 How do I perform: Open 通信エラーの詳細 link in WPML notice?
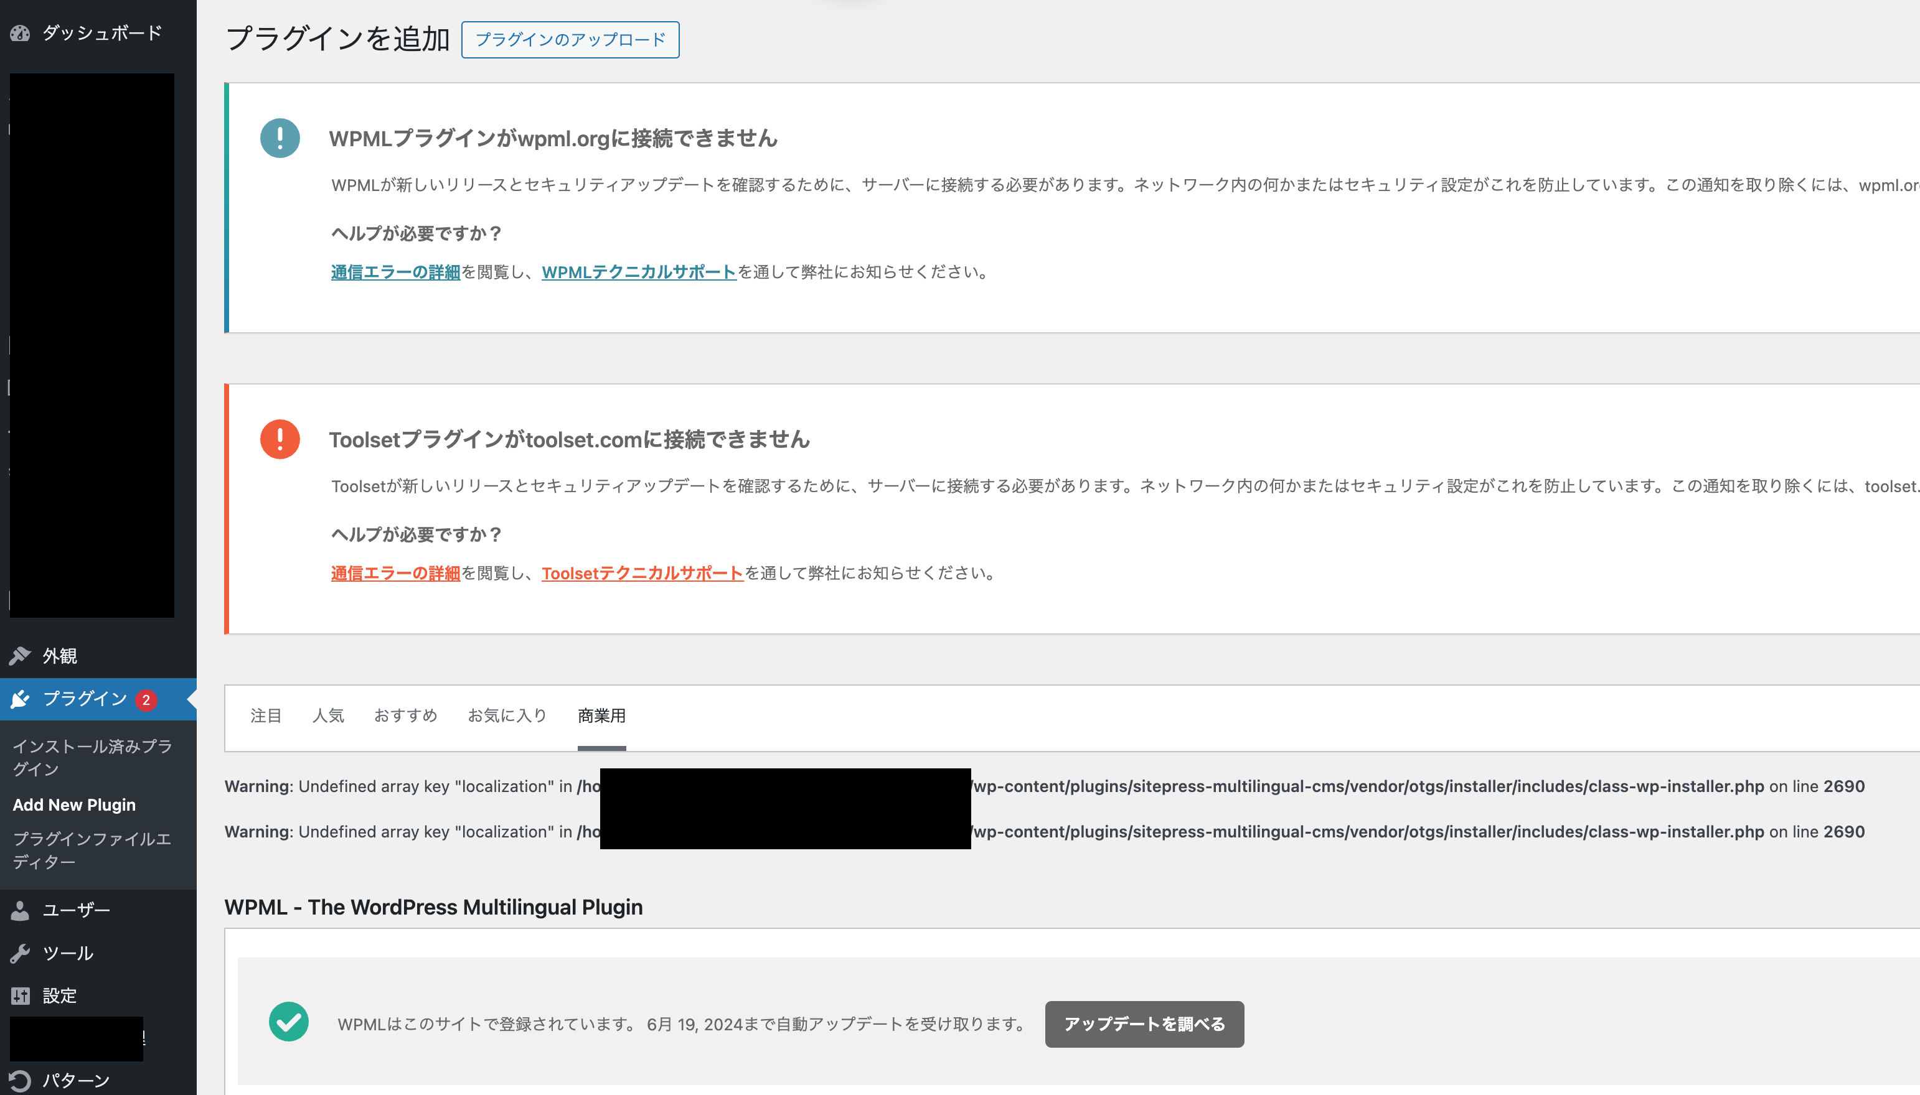[395, 273]
